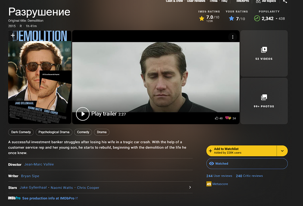Viewport: 303px width, 206px height.
Task: Click the 'Play trailer' label text
Action: coord(104,114)
